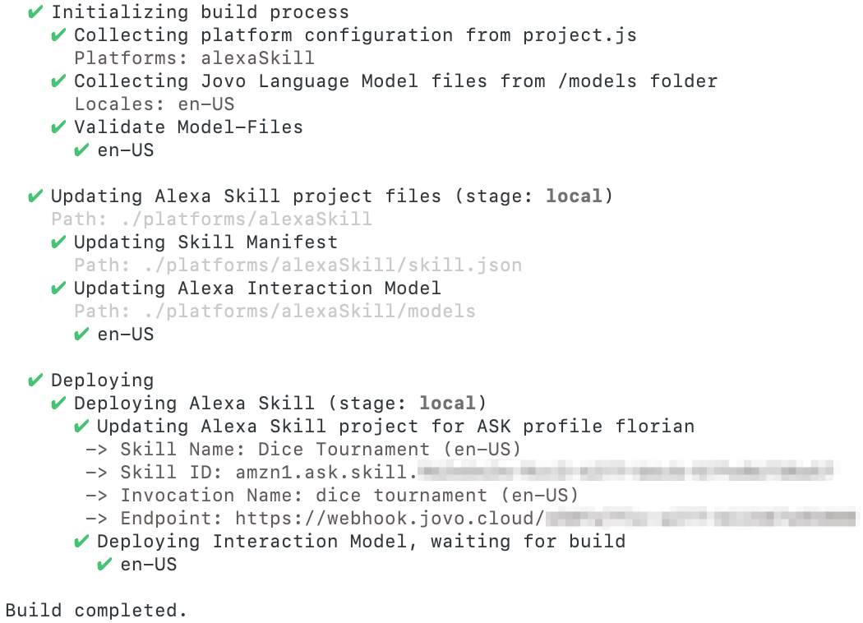This screenshot has height=623, width=863.
Task: Click the Build completed message
Action: point(96,611)
